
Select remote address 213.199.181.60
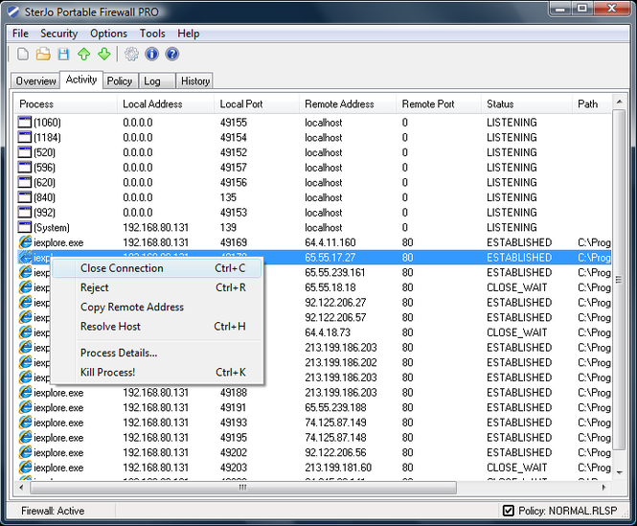click(x=338, y=468)
